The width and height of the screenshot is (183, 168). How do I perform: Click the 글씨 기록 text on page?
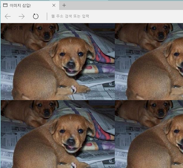pyautogui.click(x=13, y=28)
